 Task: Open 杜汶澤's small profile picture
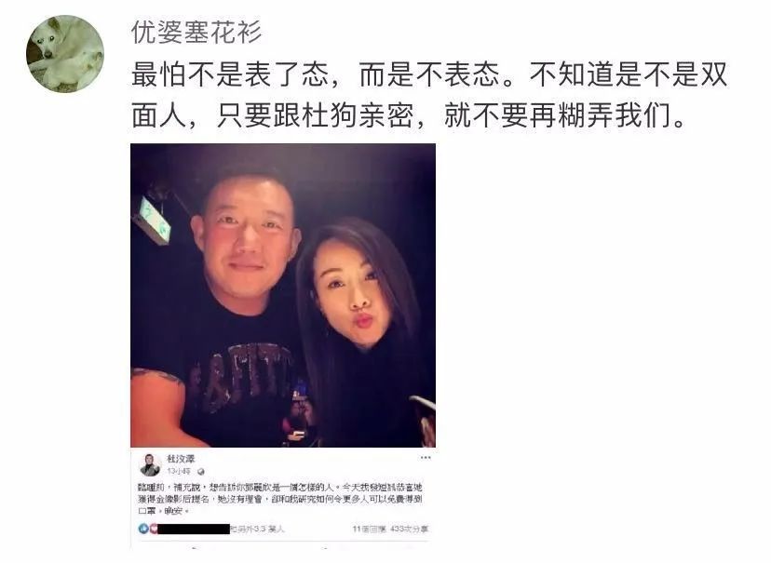click(150, 464)
